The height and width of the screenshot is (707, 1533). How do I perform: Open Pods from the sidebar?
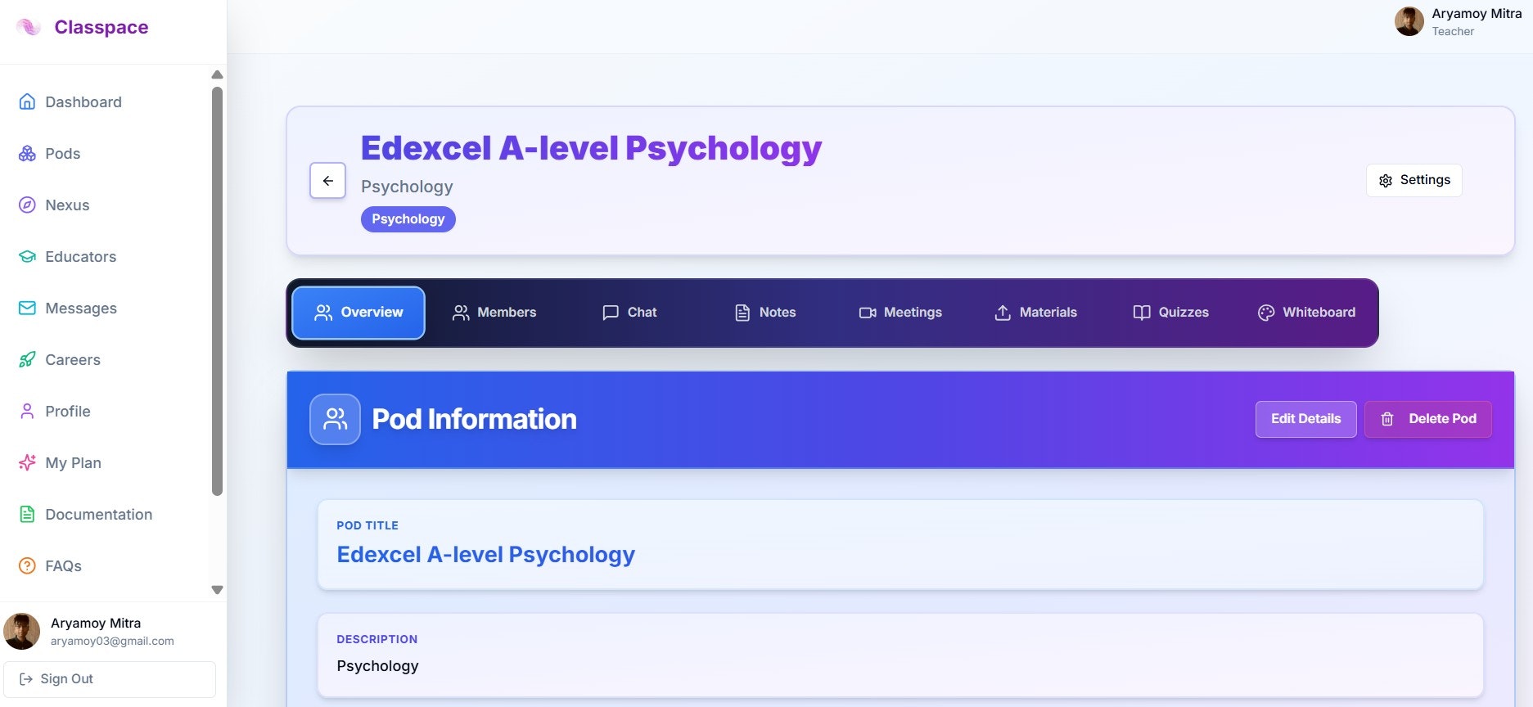point(105,153)
